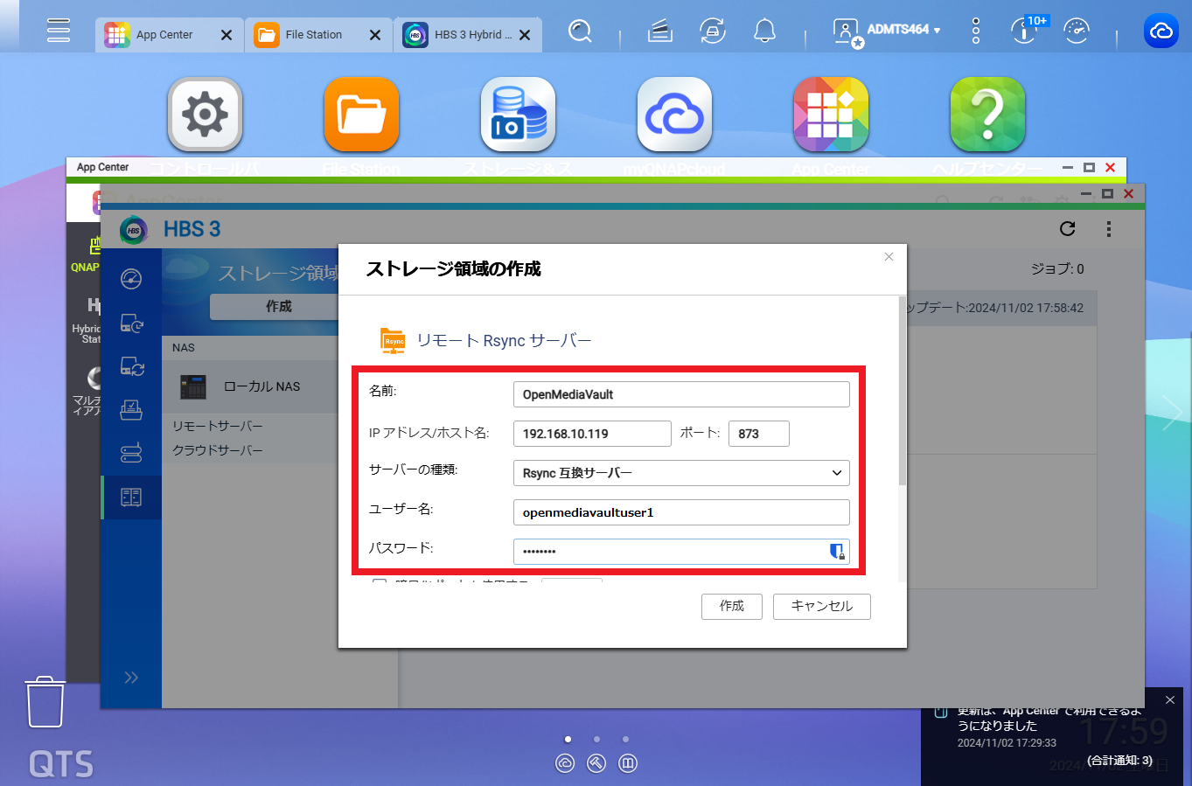Open the QTS main hamburger menu
1192x786 pixels.
pyautogui.click(x=59, y=31)
